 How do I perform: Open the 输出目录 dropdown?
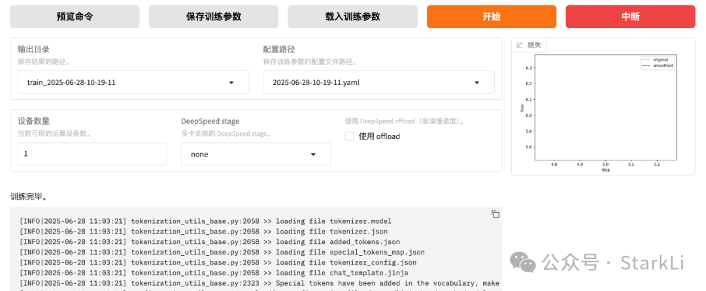133,82
